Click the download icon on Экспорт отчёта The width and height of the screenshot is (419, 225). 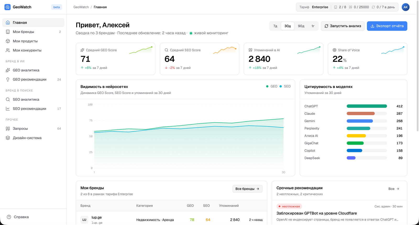click(372, 26)
